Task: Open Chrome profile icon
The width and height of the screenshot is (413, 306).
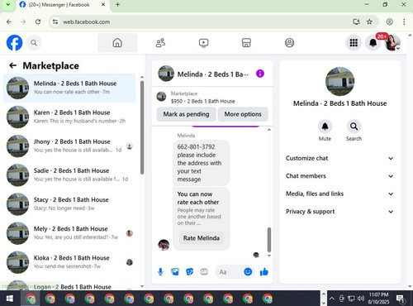Action: 389,22
